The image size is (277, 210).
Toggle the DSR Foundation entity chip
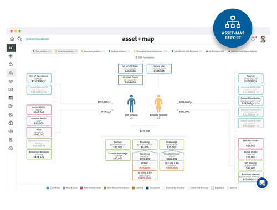coord(145,57)
